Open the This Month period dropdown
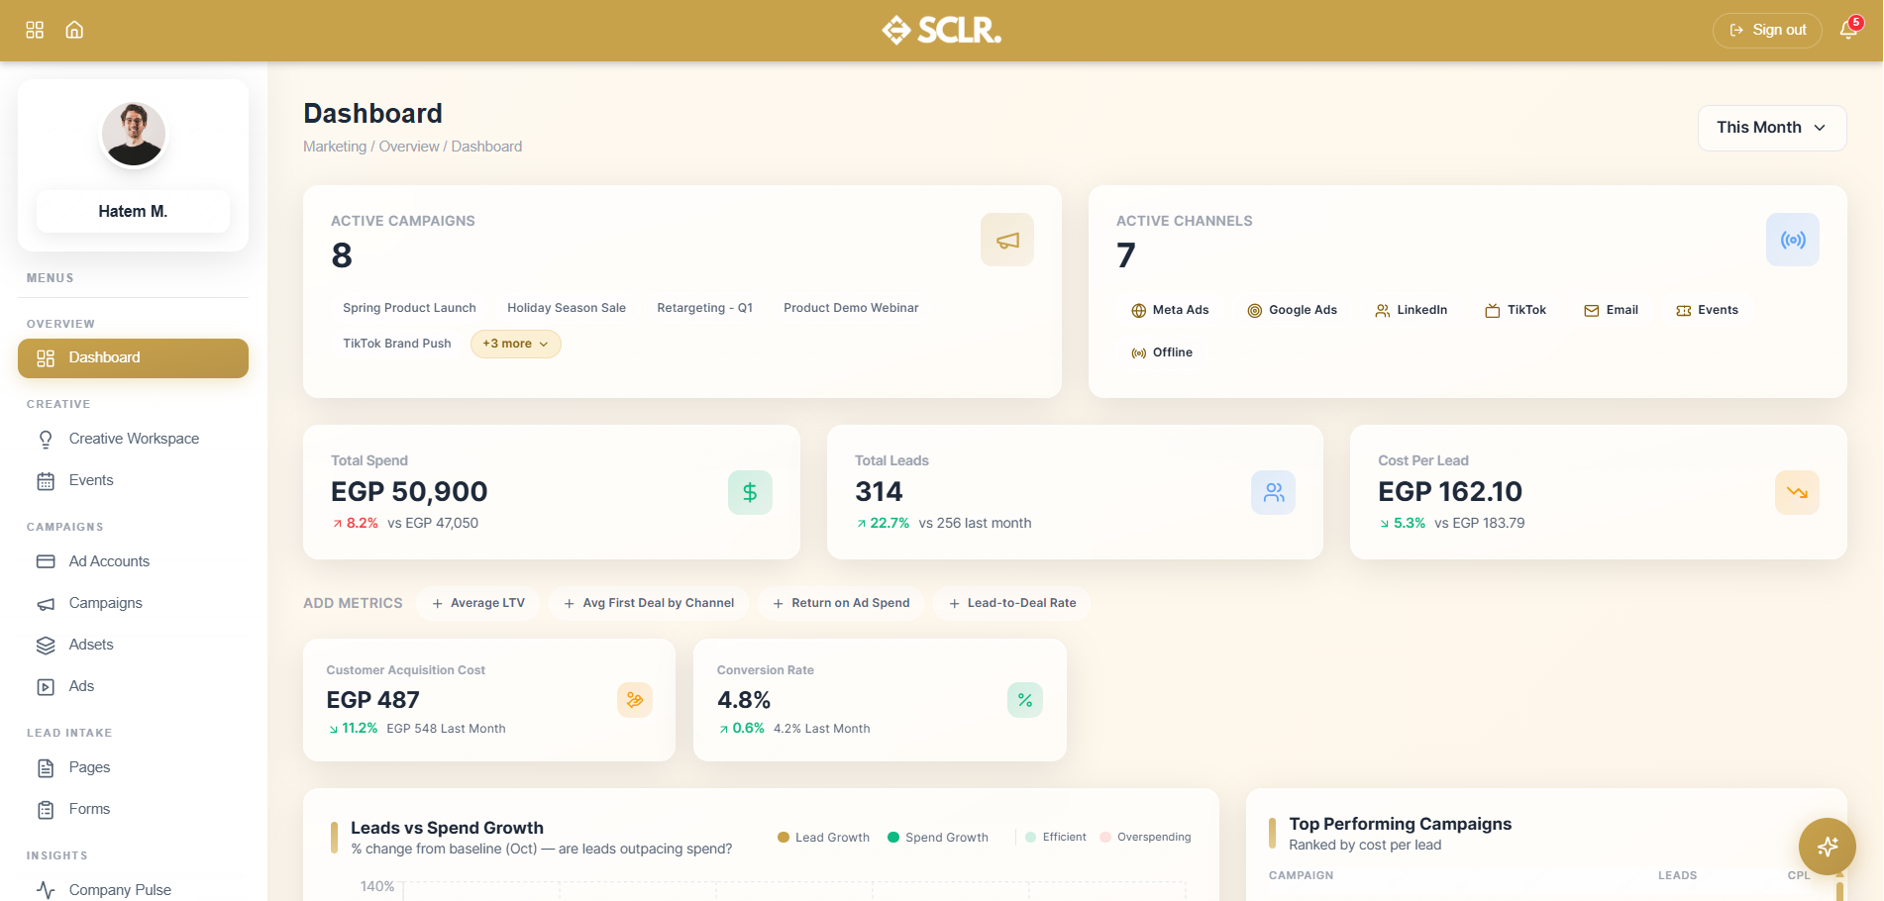1884x901 pixels. pos(1772,128)
